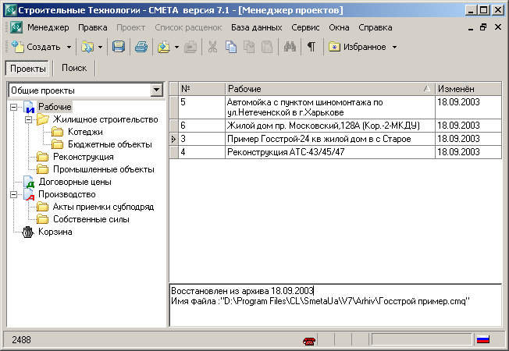The width and height of the screenshot is (509, 351).
Task: Click inside the Восстановлен из архива notes field
Action: click(336, 305)
